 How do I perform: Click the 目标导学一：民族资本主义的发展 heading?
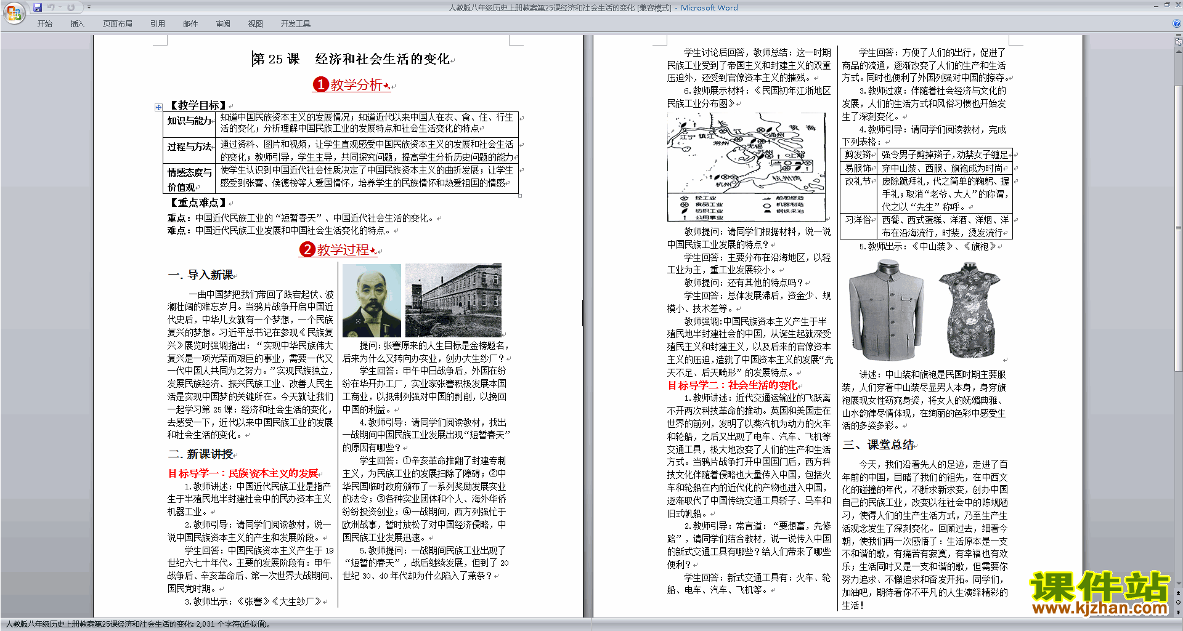243,473
